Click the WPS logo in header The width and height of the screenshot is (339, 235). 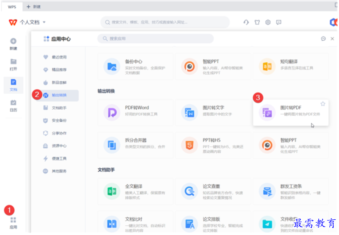coord(13,22)
